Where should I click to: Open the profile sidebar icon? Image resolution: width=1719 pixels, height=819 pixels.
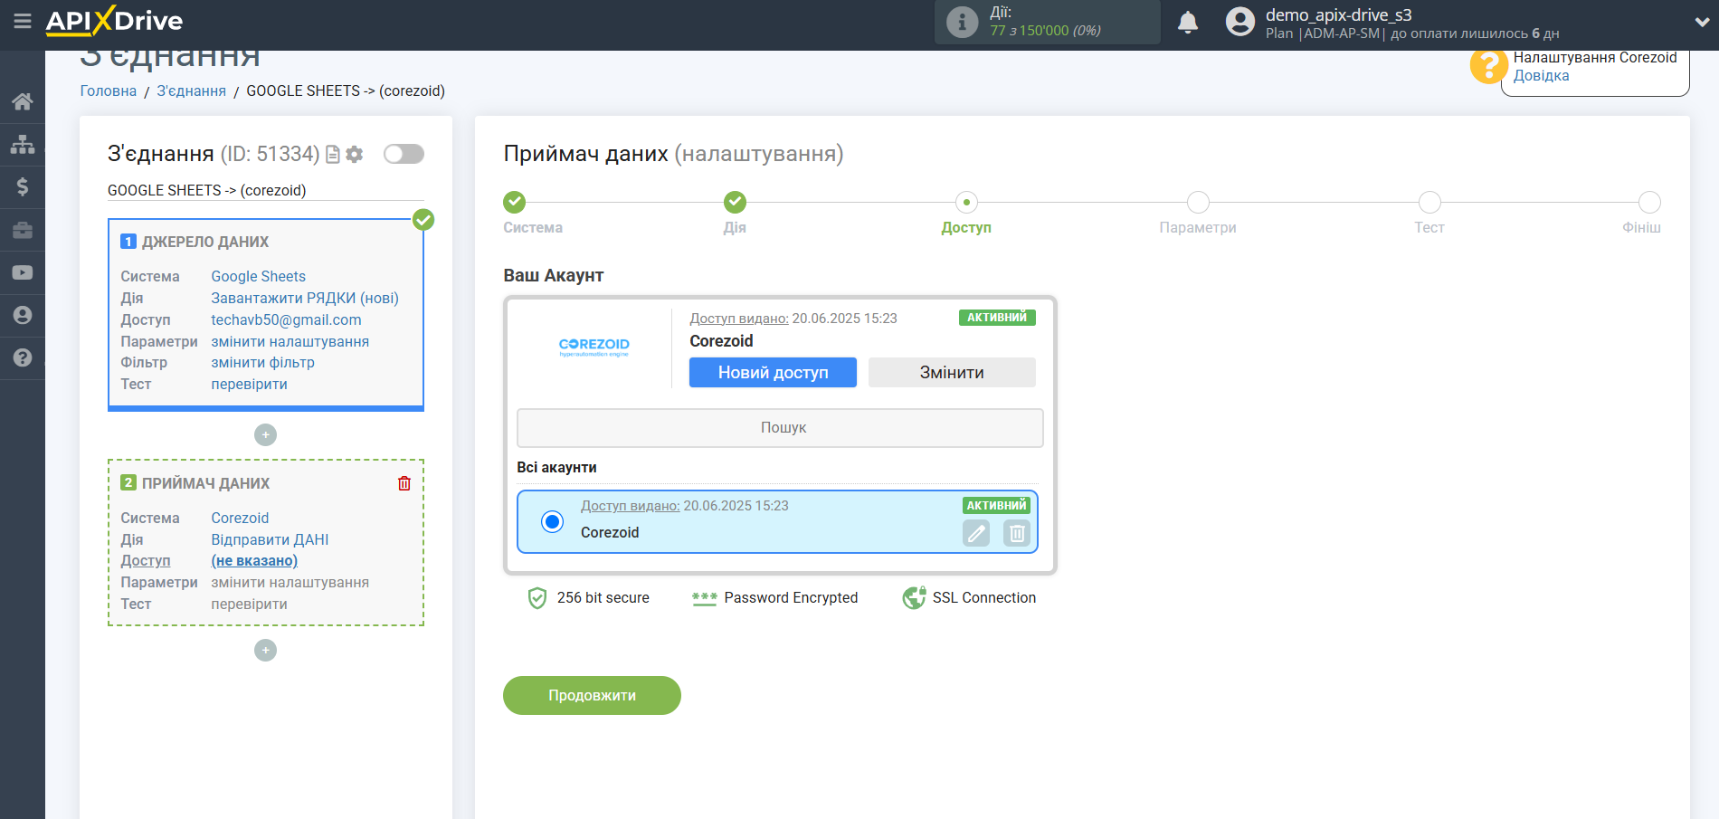23,315
